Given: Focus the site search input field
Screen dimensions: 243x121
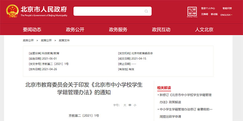Looking at the screenshot, I should point(112,11).
